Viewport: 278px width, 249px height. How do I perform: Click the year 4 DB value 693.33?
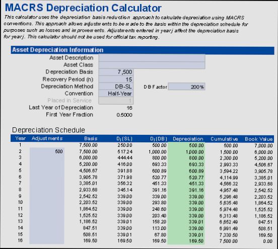coord(159,164)
